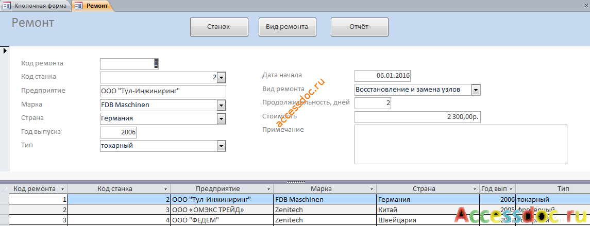Click the Стоимость field
The width and height of the screenshot is (590, 226).
(x=418, y=117)
